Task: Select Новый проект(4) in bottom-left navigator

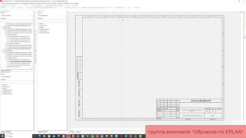Action: tap(8, 94)
